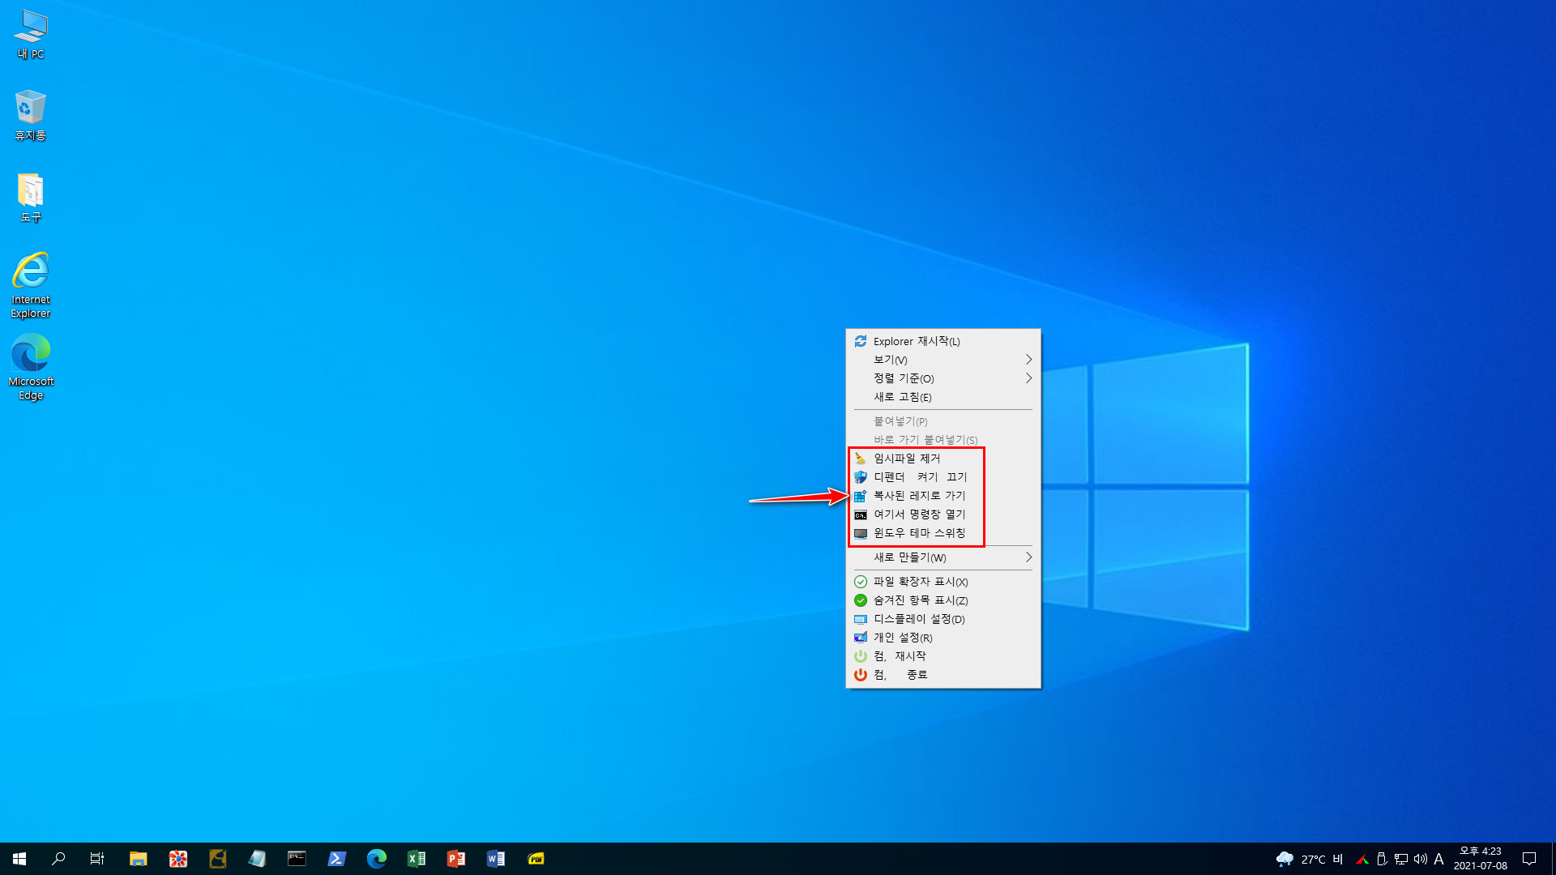Open 디스플레이 설정(D) from menu
The image size is (1556, 875).
pos(943,619)
